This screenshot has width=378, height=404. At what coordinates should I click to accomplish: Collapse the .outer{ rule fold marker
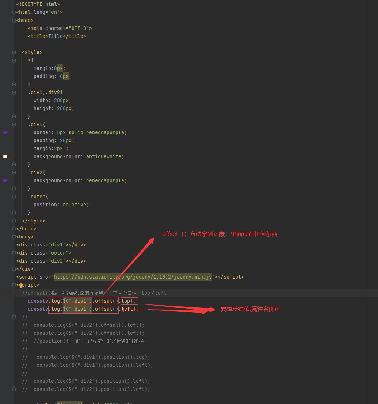pyautogui.click(x=14, y=197)
